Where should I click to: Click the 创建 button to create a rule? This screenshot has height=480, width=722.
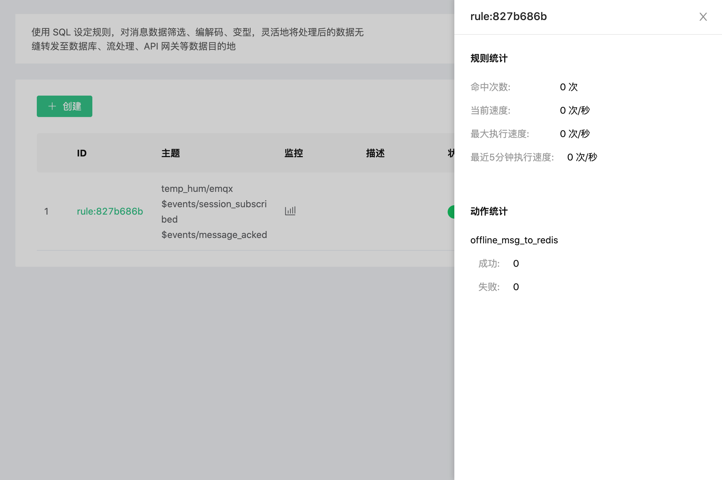[64, 106]
